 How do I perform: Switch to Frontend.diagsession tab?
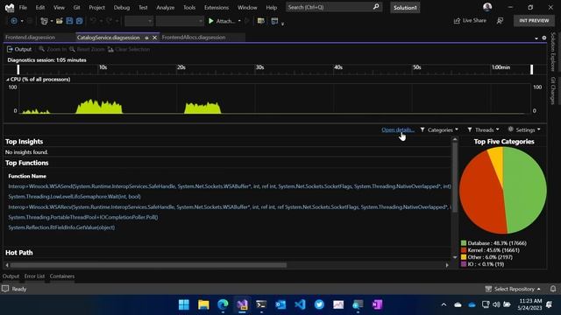tap(31, 38)
